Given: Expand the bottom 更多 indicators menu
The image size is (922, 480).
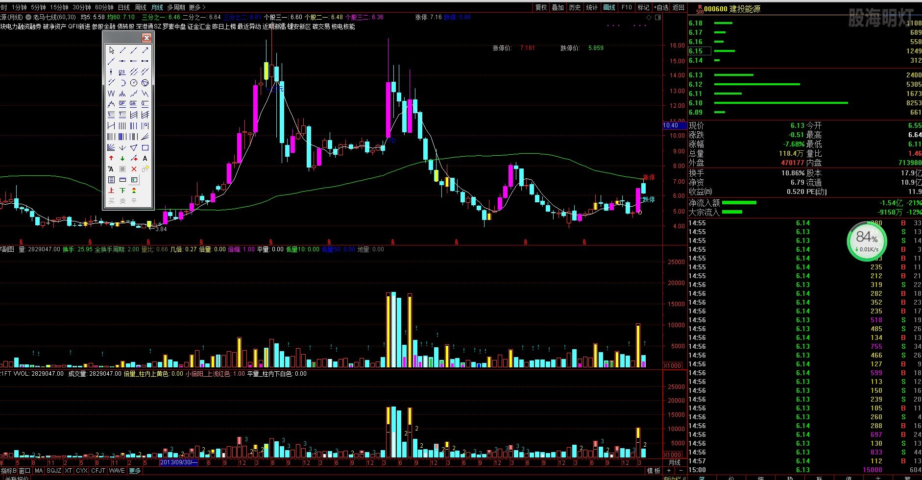Looking at the screenshot, I should point(135,471).
